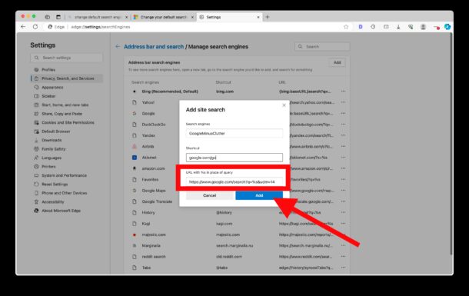The width and height of the screenshot is (469, 296).
Task: Open Printers settings section
Action: tap(67, 167)
